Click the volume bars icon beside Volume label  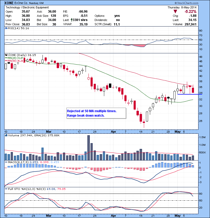[6, 135]
